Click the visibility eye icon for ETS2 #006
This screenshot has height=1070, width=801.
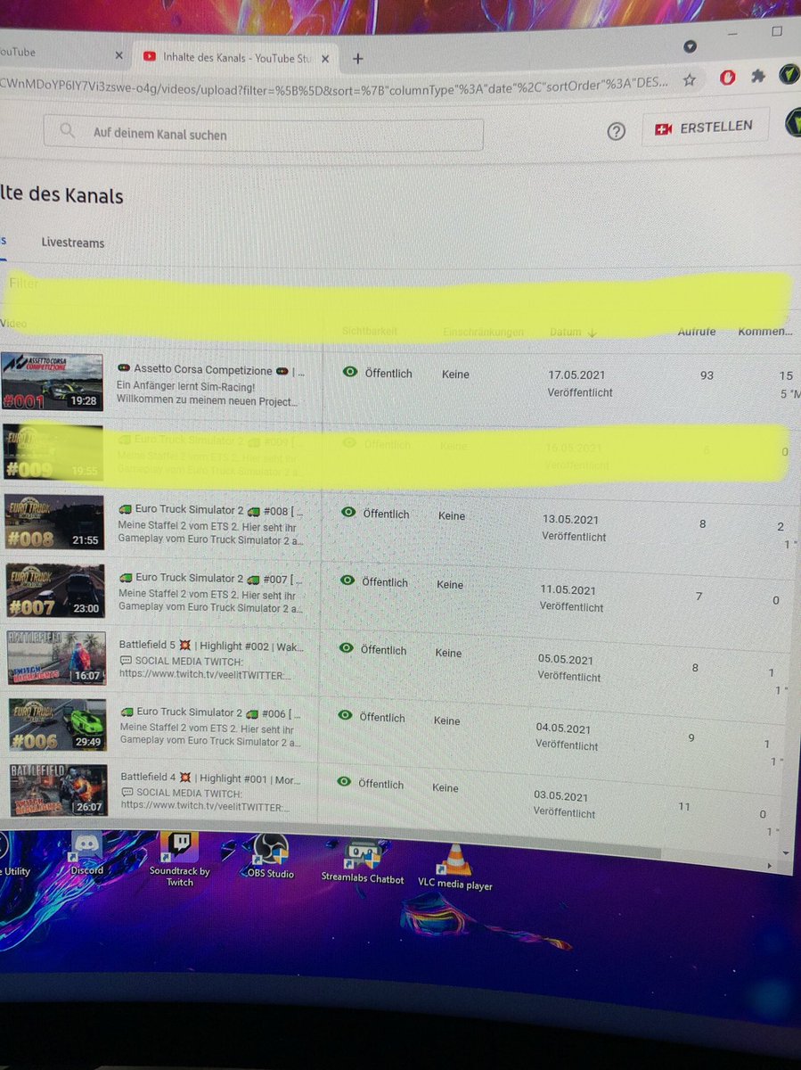[x=344, y=715]
